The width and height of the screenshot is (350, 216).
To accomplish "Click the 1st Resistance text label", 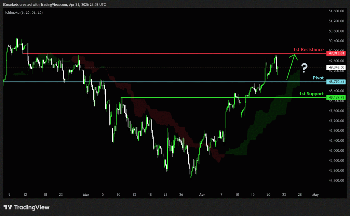I will [308, 50].
